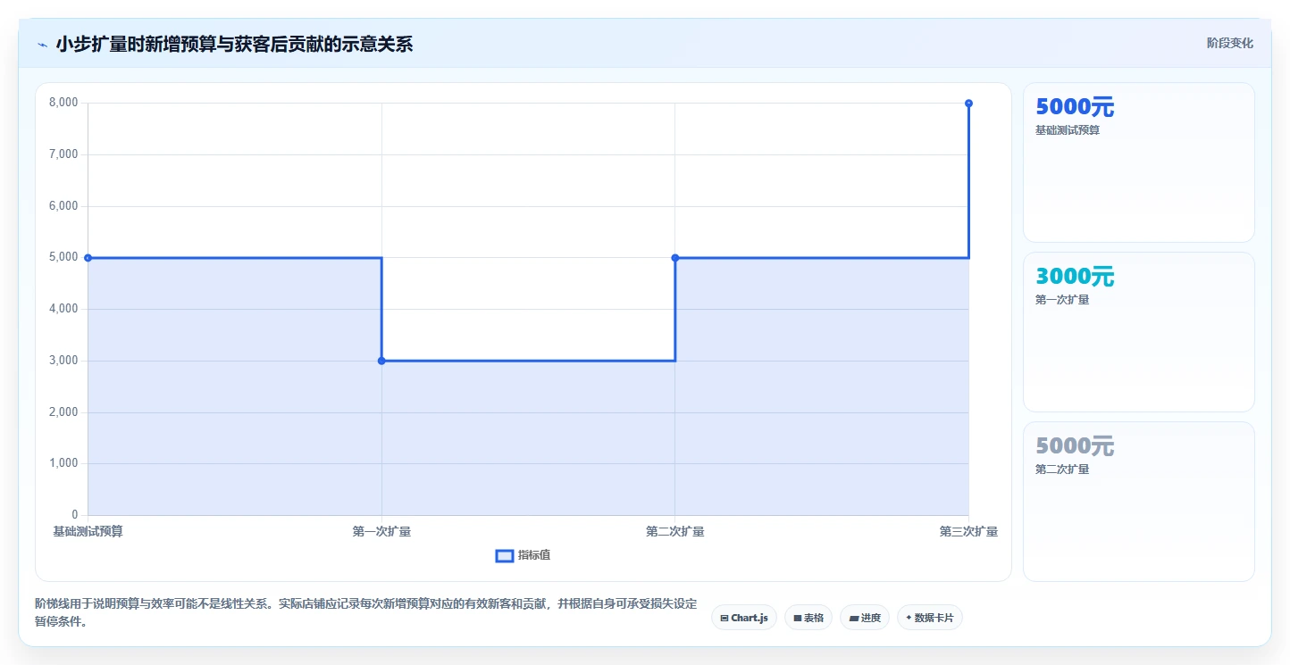Click the y-axis label 5,000
Image resolution: width=1290 pixels, height=665 pixels.
[63, 257]
